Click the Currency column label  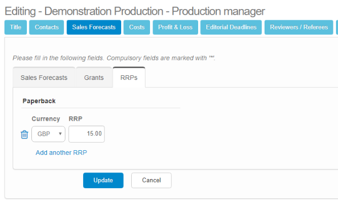(x=46, y=119)
